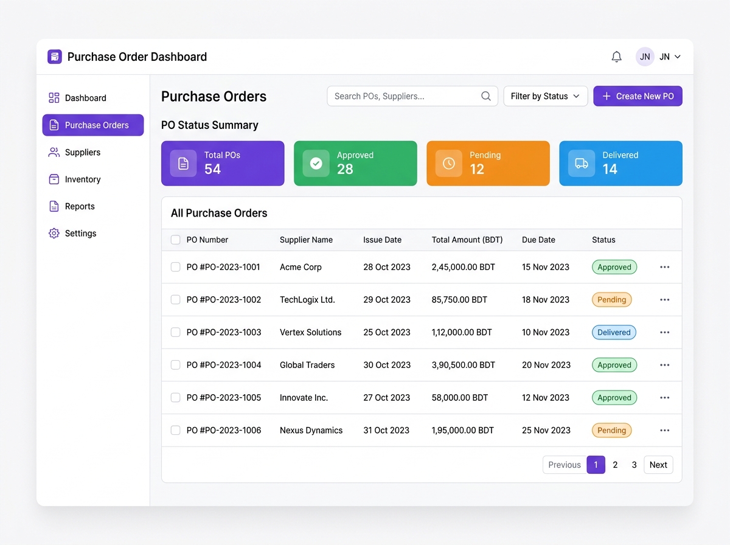
Task: Tick the checkbox for PO-2023-1006
Action: [175, 430]
